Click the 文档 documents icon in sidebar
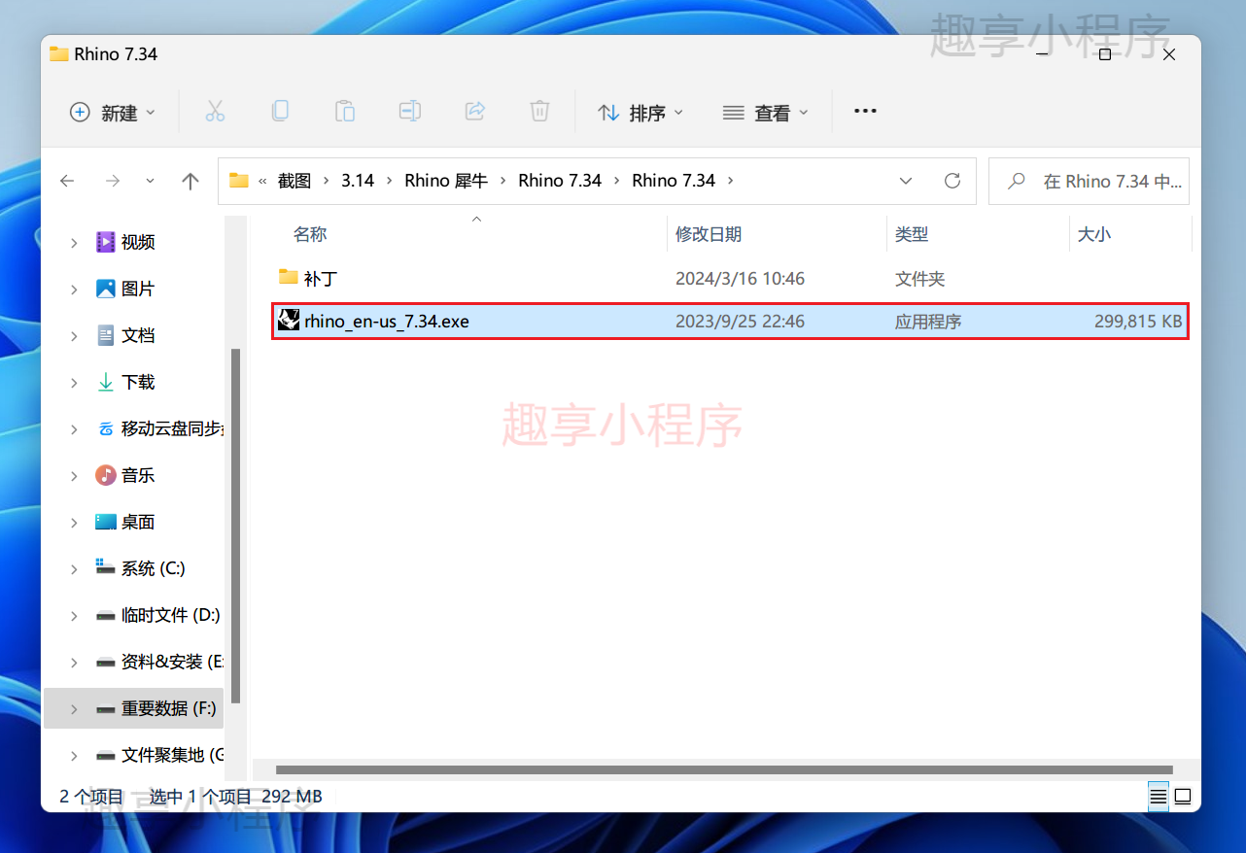 [x=106, y=335]
